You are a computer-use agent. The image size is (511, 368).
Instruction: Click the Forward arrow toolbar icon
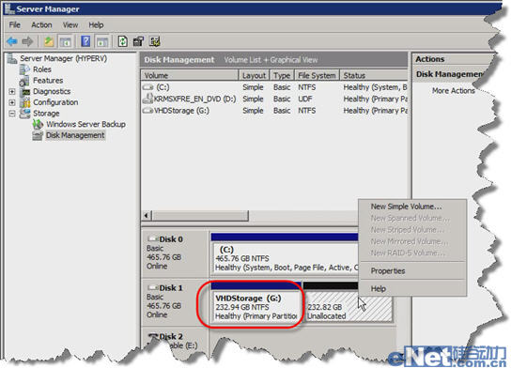(27, 41)
